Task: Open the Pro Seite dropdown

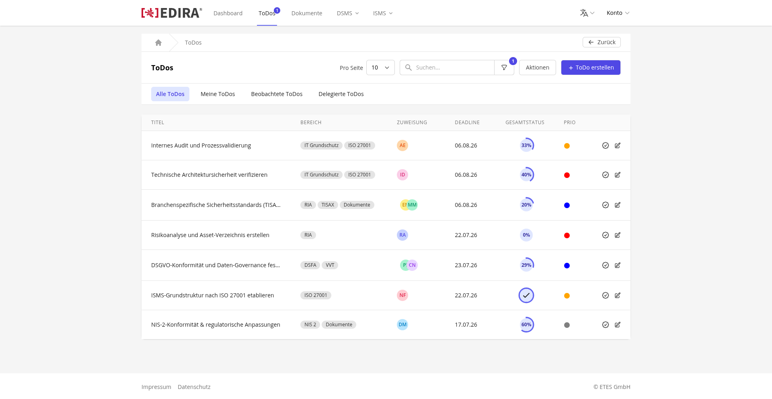Action: click(x=380, y=68)
